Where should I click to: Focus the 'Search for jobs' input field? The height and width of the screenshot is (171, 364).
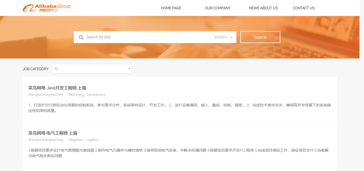coord(147,37)
